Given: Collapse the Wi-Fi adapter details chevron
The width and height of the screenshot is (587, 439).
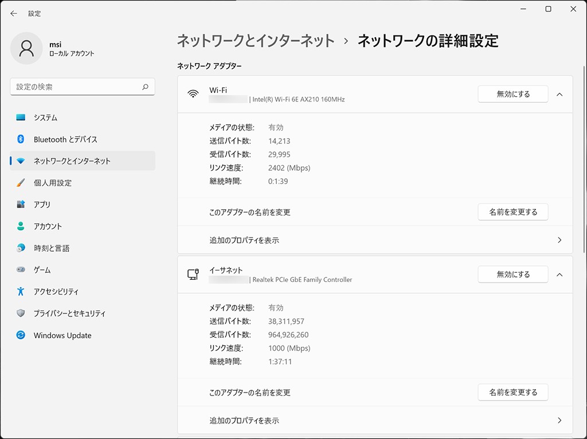Looking at the screenshot, I should tap(559, 94).
